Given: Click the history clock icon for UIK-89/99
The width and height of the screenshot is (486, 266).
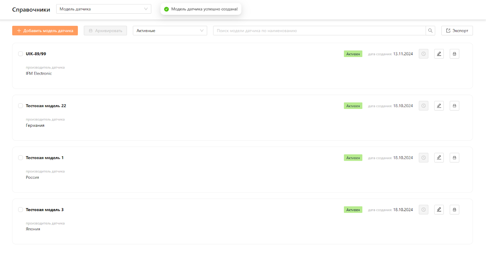Looking at the screenshot, I should click(423, 54).
